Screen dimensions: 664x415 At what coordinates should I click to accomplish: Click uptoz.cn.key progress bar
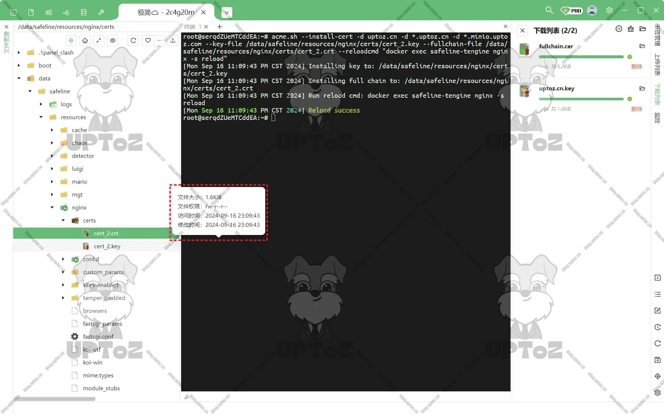pyautogui.click(x=581, y=99)
